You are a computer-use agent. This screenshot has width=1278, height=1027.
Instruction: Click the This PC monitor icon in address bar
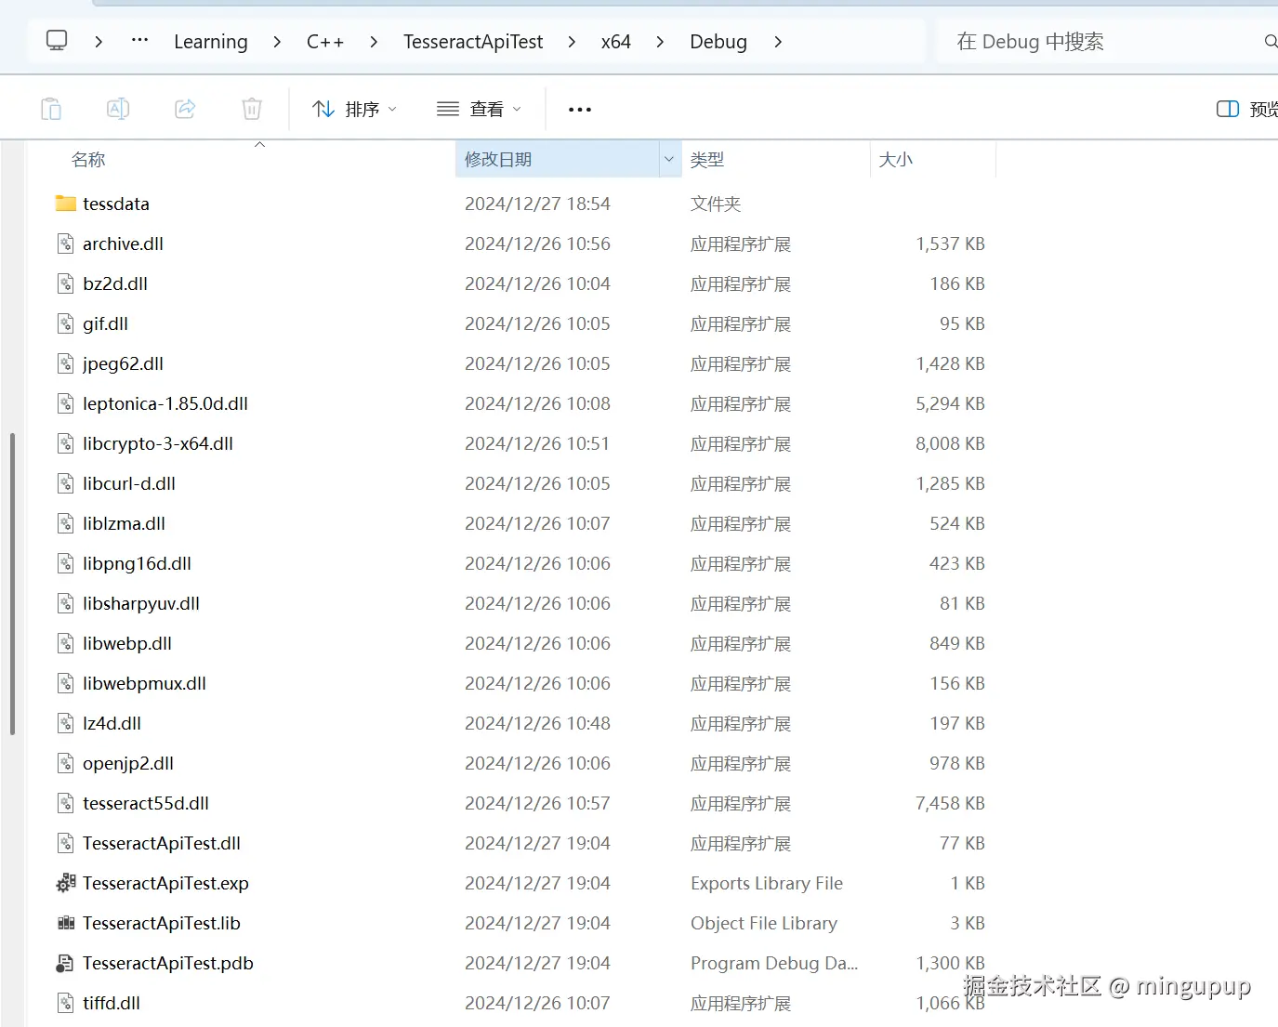(57, 41)
